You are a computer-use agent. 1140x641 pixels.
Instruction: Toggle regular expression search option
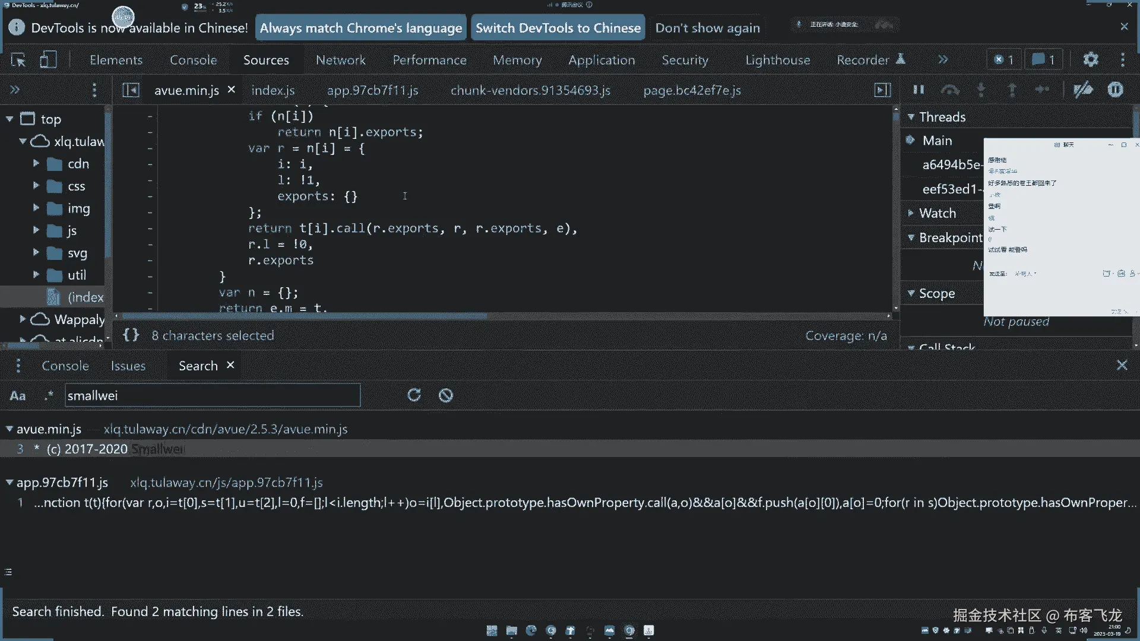coord(49,395)
